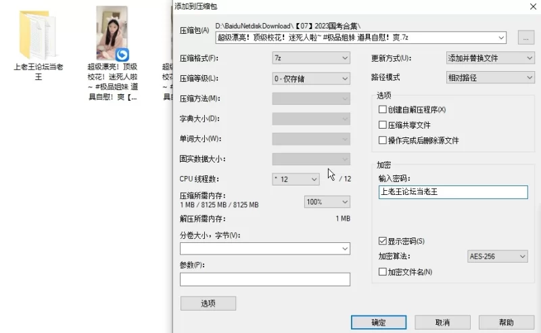
Task: Open the 压缩格式 dropdown showing 7z
Action: click(311, 58)
